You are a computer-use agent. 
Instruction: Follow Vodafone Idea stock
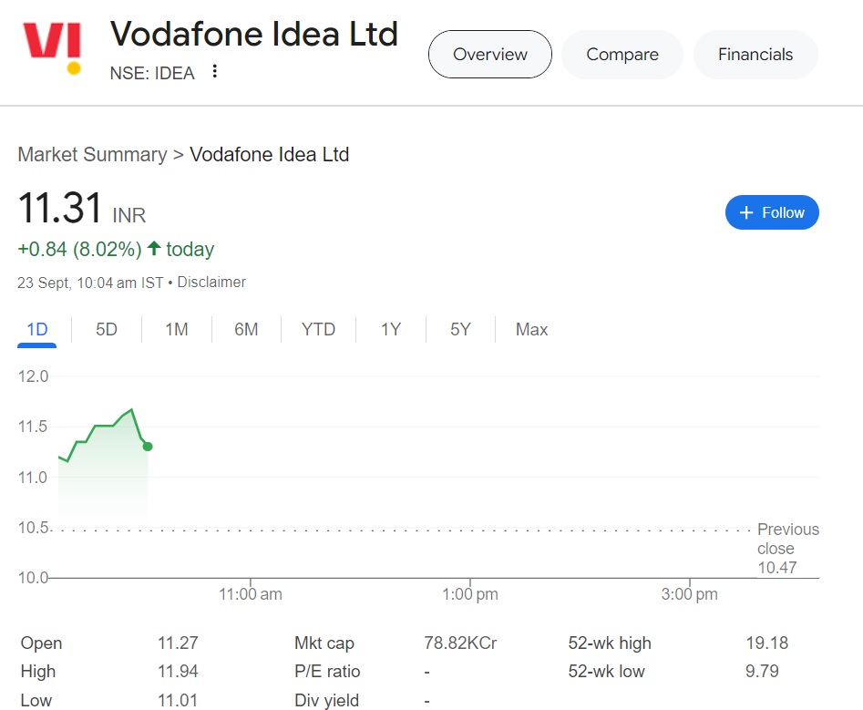[x=772, y=212]
